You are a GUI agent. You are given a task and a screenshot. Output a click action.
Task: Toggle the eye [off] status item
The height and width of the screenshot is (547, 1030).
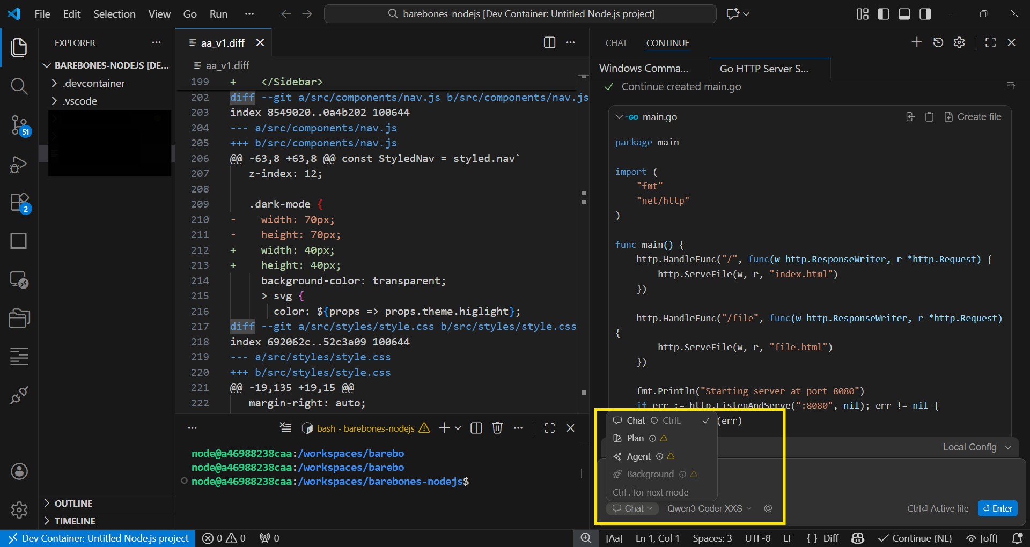[x=982, y=538]
